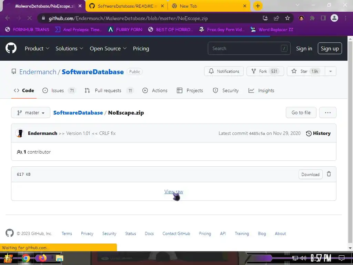
Task: Open the About footer link
Action: (x=280, y=234)
